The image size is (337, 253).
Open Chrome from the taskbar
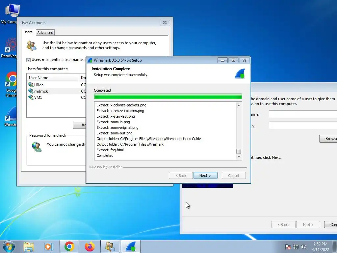click(69, 246)
